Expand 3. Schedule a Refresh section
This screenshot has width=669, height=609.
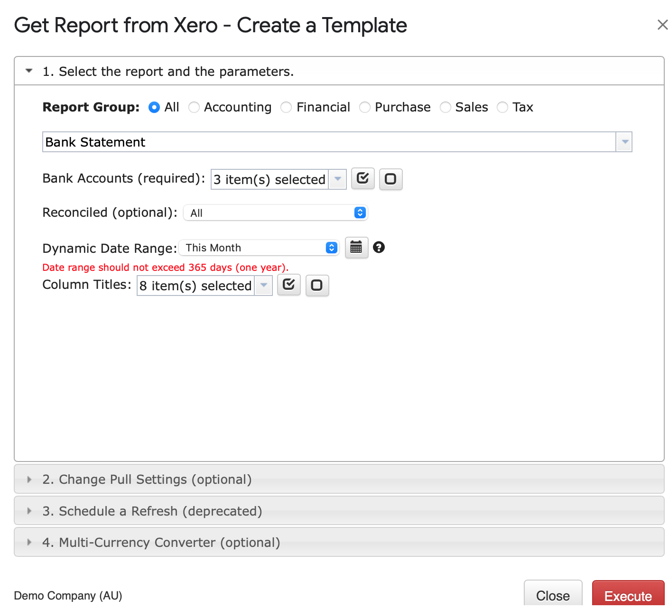click(339, 511)
